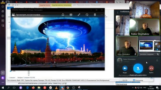161x90 pixels.
Task: Select the large Fedor Shumakov video thumbnail
Action: [x=144, y=27]
